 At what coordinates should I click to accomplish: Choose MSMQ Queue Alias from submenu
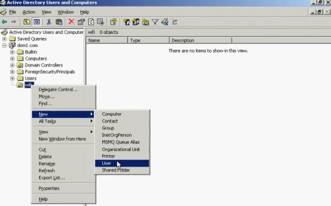coord(122,142)
